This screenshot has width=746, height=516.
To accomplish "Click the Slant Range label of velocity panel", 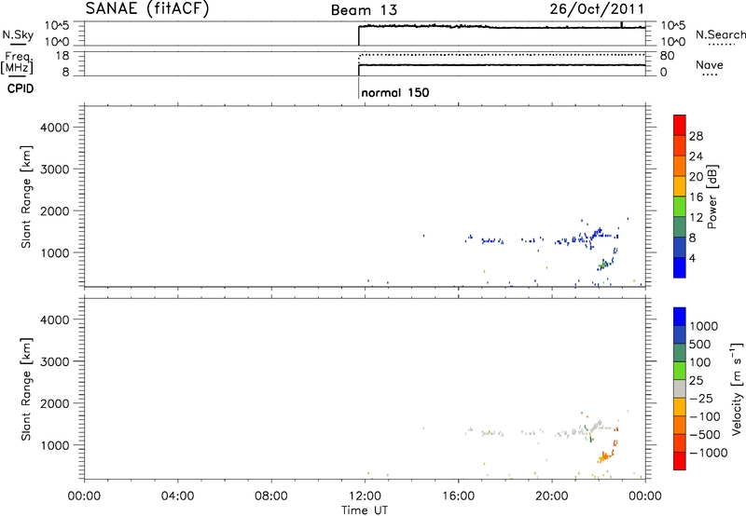I will tap(26, 388).
